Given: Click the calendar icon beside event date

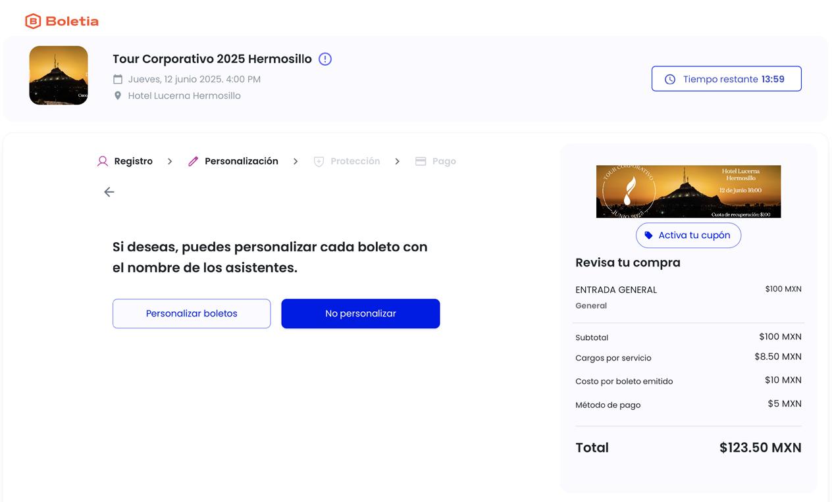Looking at the screenshot, I should pyautogui.click(x=118, y=79).
